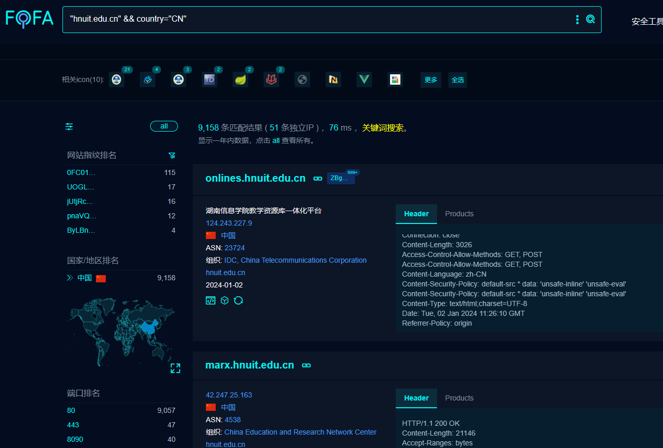Click the IP address 42.247.25.163
Image resolution: width=663 pixels, height=448 pixels.
[229, 395]
